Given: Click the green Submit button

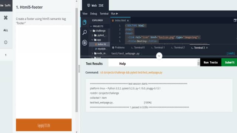Looking at the screenshot, I should (x=229, y=62).
